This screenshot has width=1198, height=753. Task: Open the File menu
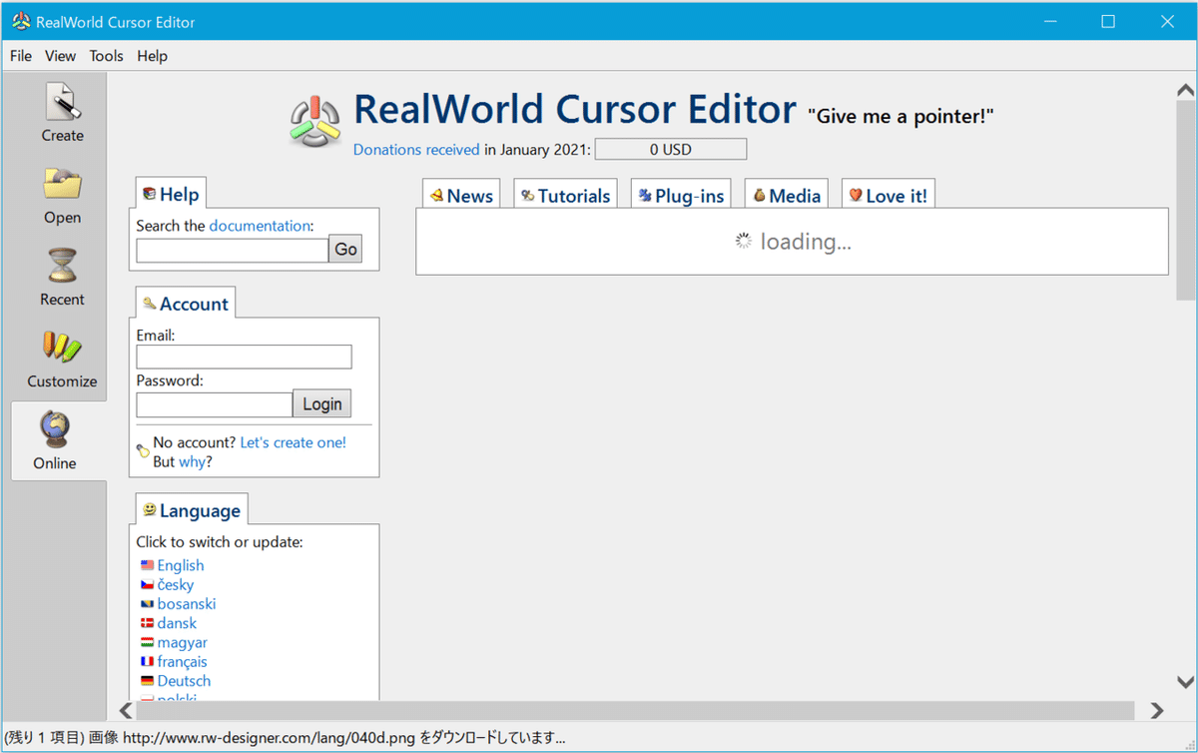[21, 56]
